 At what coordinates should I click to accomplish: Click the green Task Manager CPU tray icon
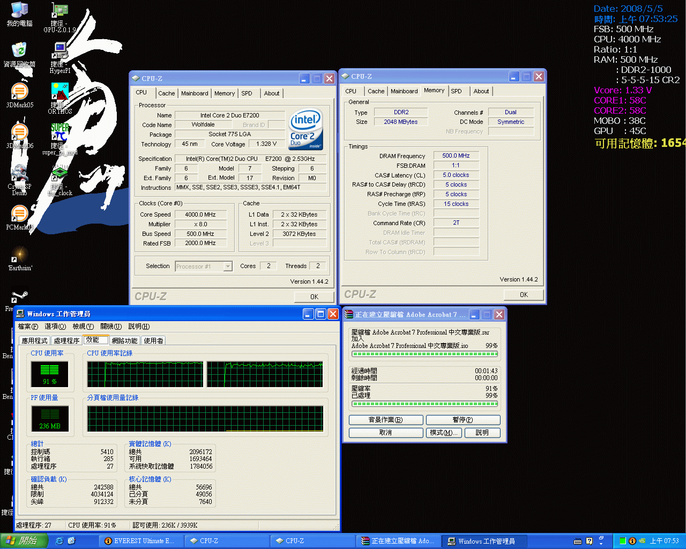(x=623, y=541)
